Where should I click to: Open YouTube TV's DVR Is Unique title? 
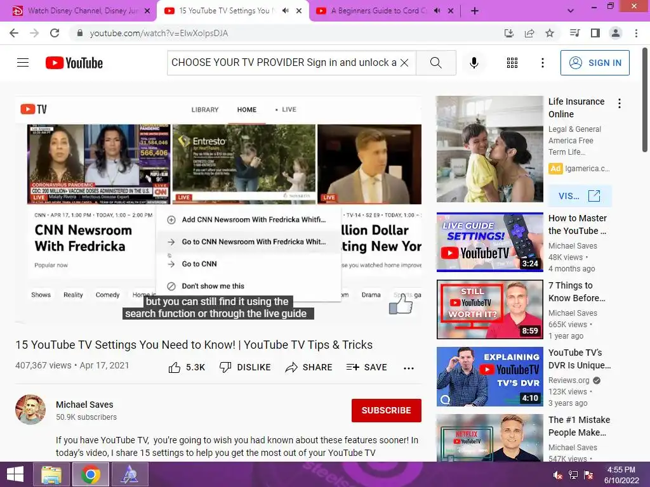click(580, 359)
